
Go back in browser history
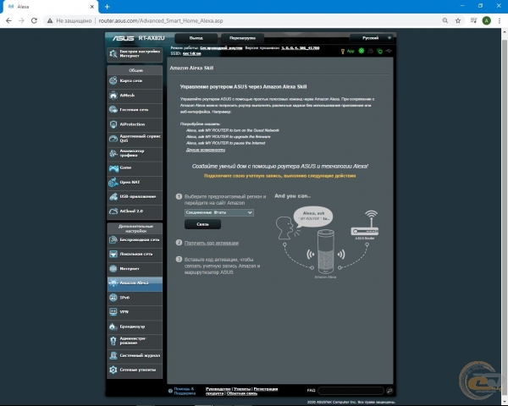click(x=8, y=20)
